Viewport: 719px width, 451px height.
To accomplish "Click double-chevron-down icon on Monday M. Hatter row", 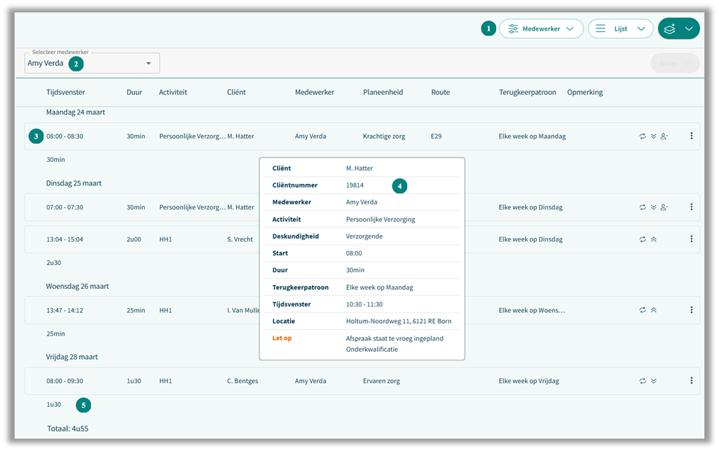I will click(x=653, y=136).
